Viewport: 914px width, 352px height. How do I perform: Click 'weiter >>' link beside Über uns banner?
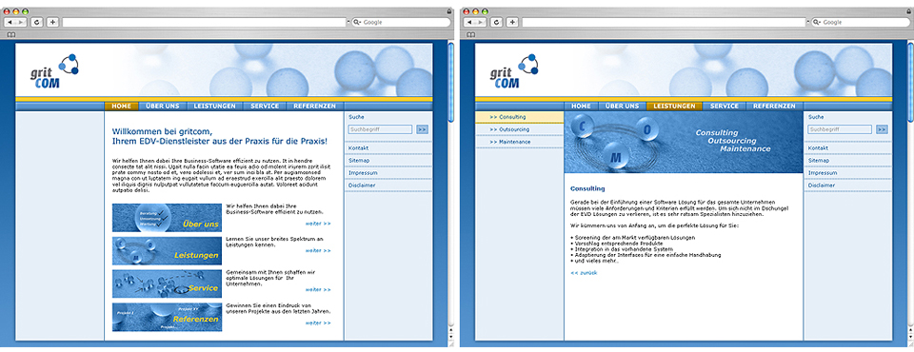(x=318, y=224)
